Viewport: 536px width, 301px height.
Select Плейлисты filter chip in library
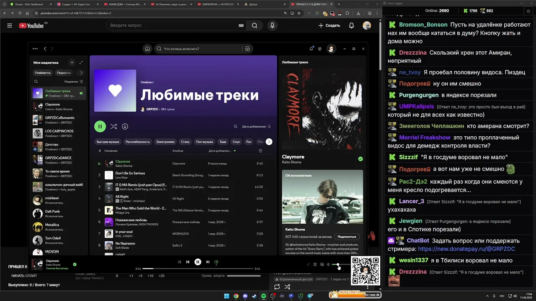coord(42,72)
